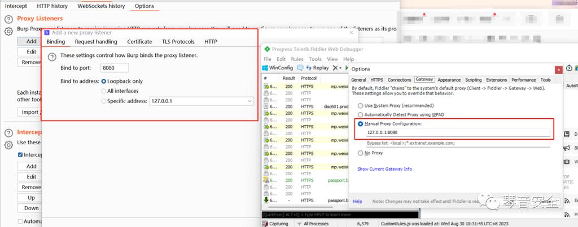The image size is (578, 227).
Task: Click the film strip icon in Fiddler's right panel
Action: (567, 162)
